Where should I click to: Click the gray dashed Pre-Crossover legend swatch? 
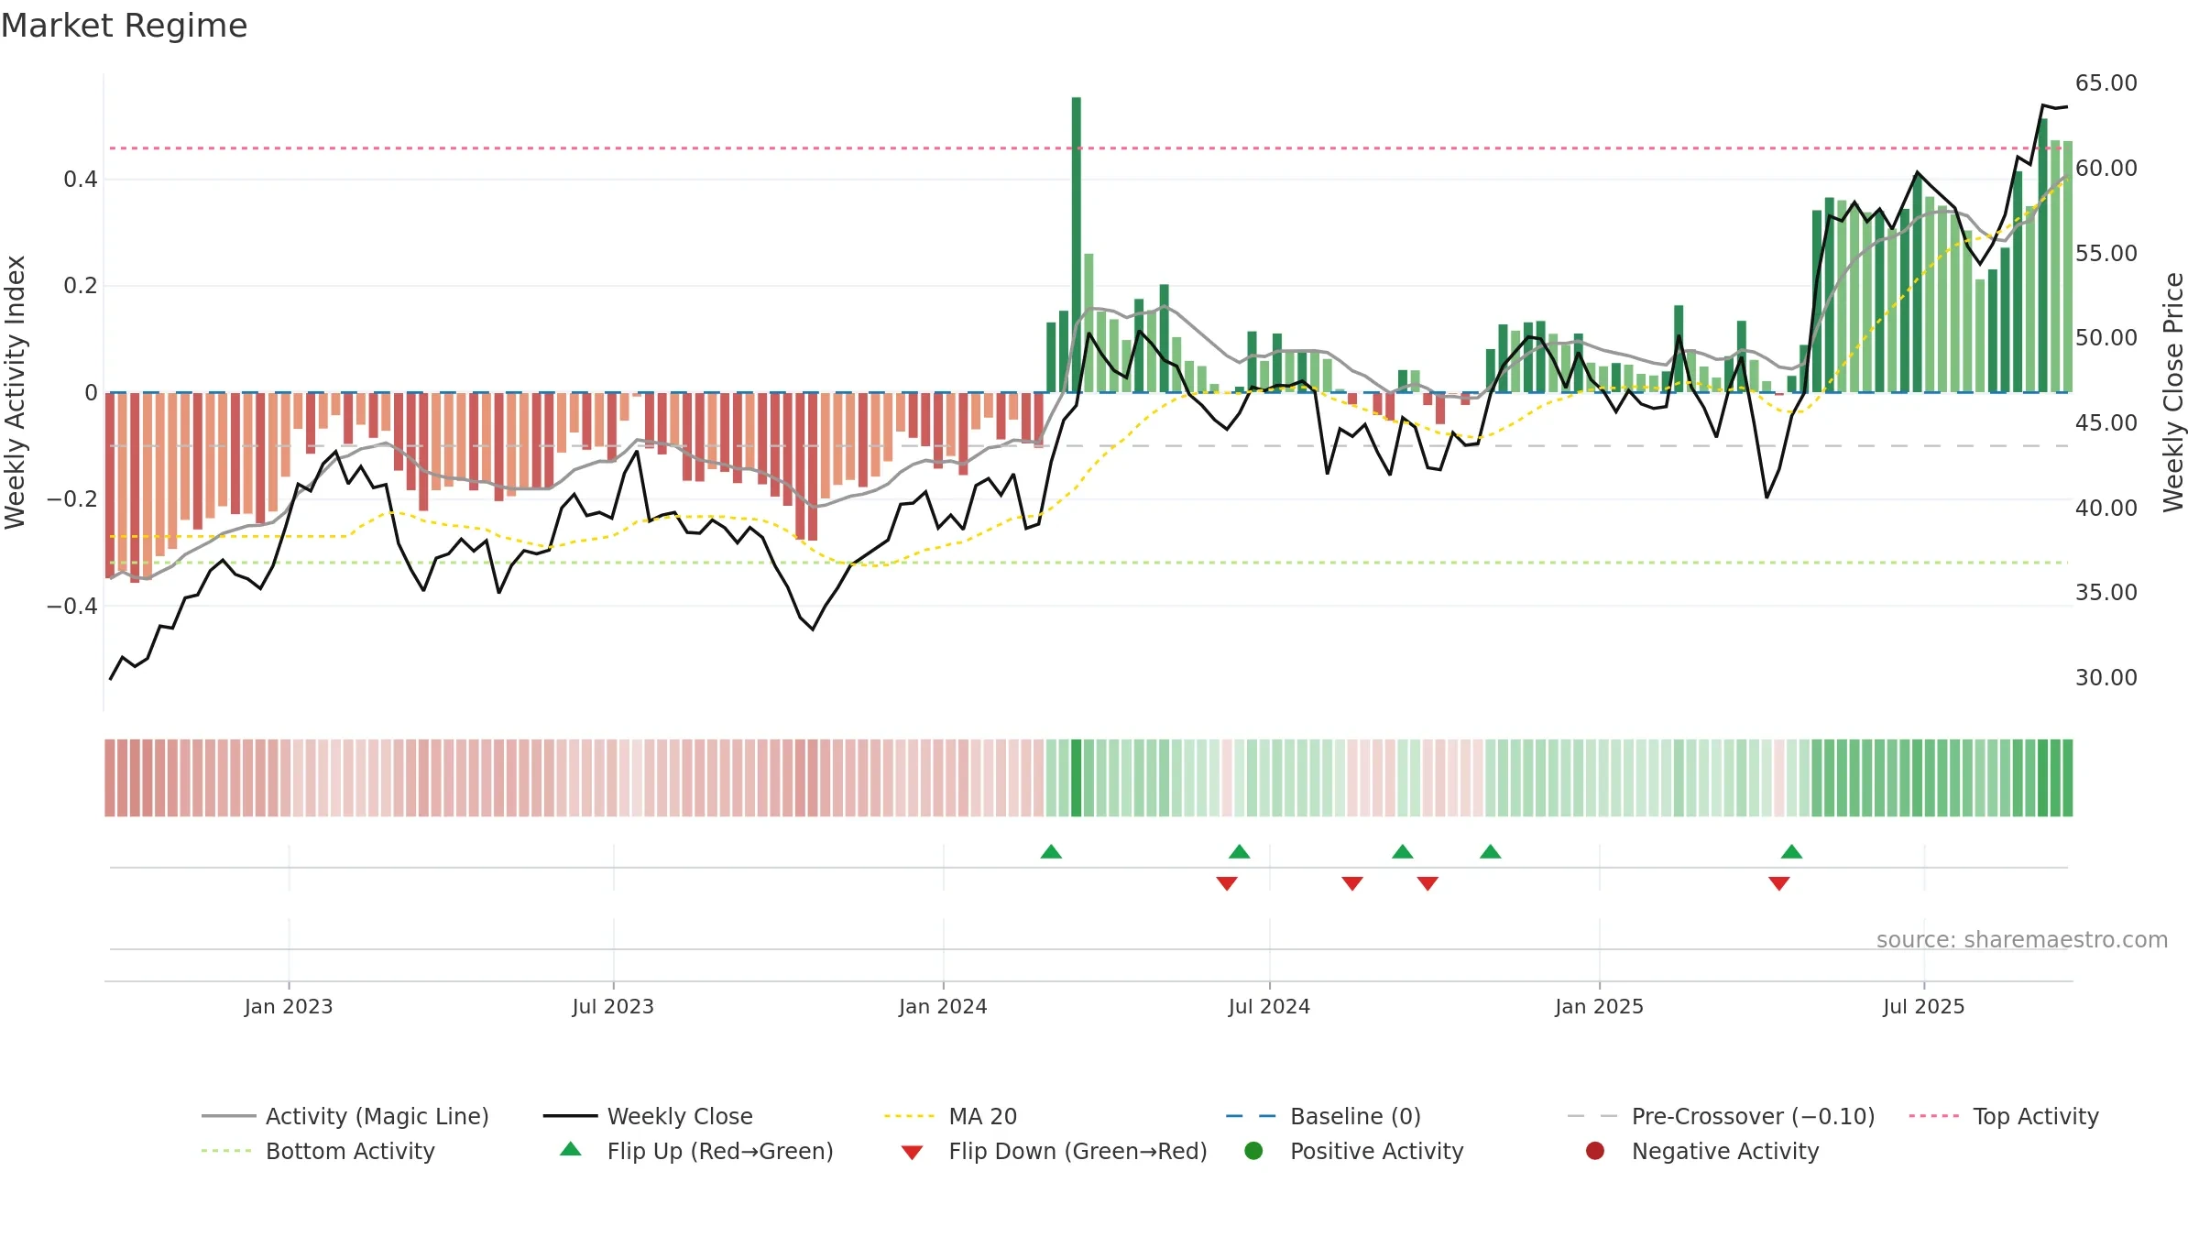(x=1592, y=1116)
